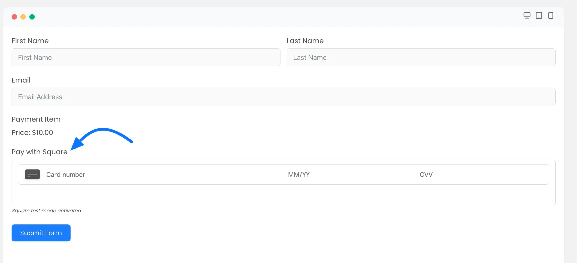Screen dimensions: 577x263
Task: Switch to desktop preview icon
Action: point(527,16)
